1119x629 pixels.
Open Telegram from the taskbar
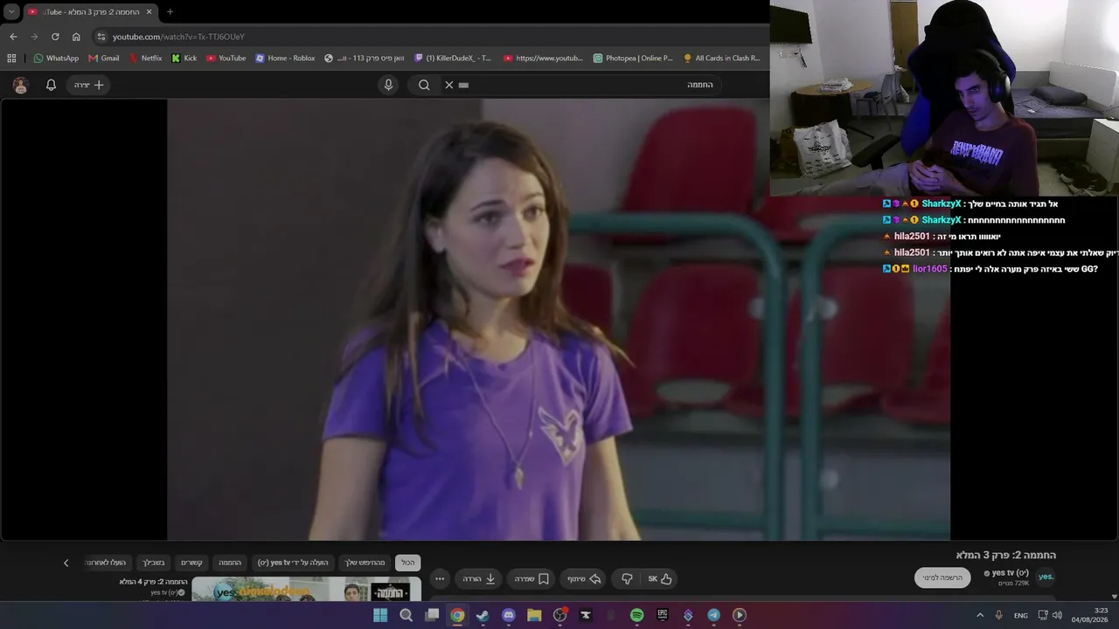click(x=713, y=615)
